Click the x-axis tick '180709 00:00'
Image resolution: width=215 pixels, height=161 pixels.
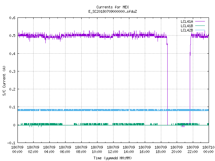point(17,150)
